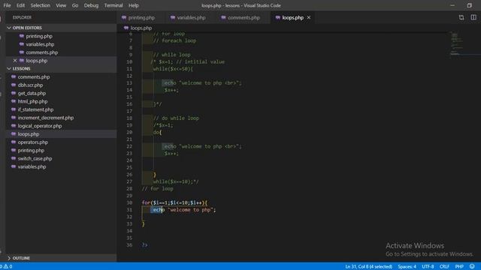Screen dimensions: 481x270
Task: Close the loops.php tab
Action: [309, 18]
